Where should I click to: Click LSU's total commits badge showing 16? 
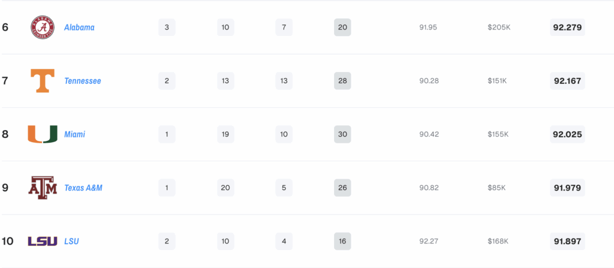[x=342, y=242]
